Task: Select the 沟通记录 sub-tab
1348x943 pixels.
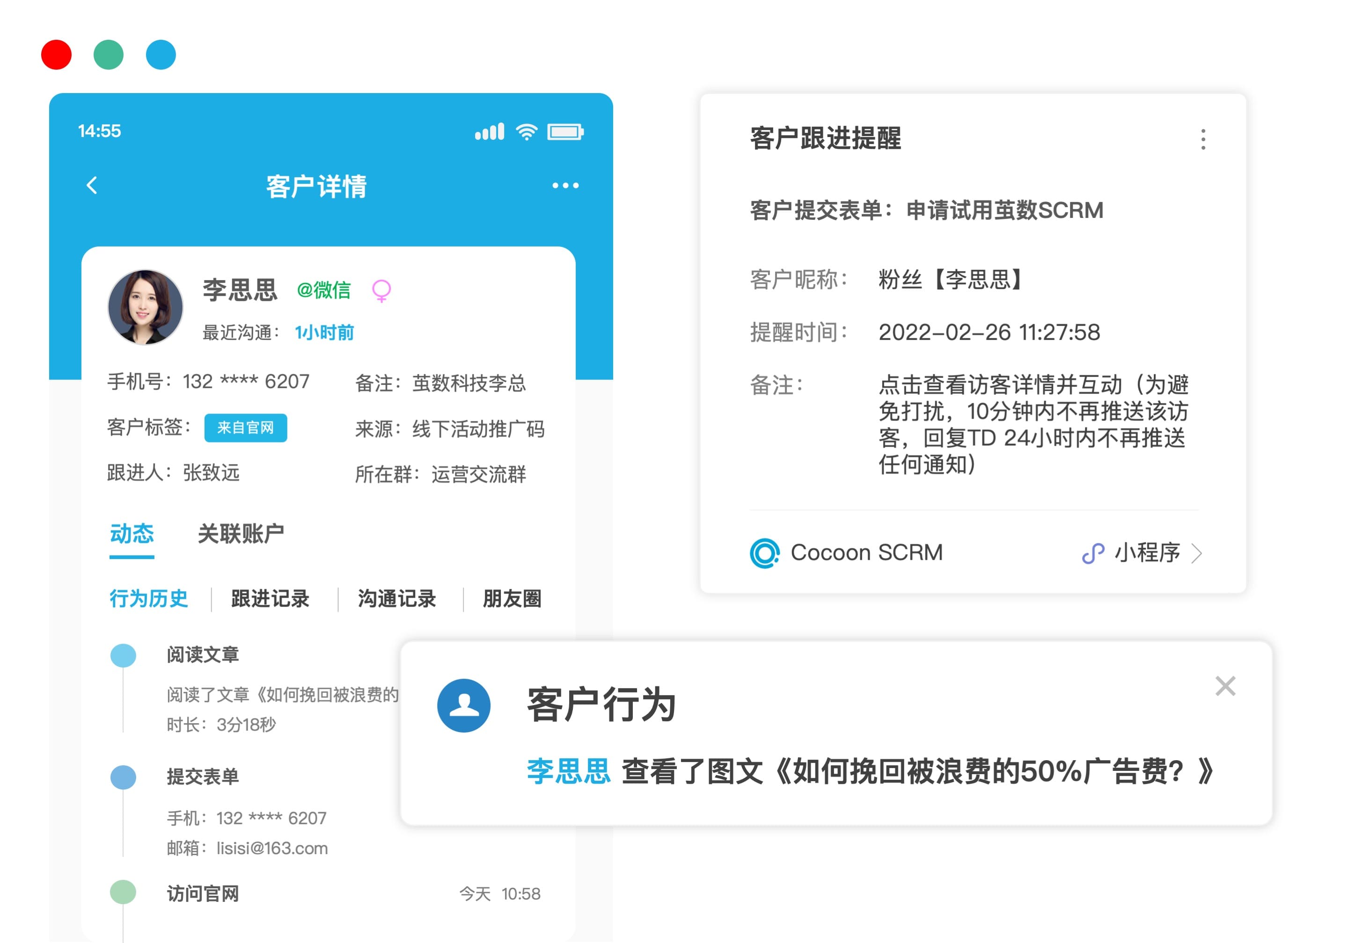Action: click(x=397, y=599)
